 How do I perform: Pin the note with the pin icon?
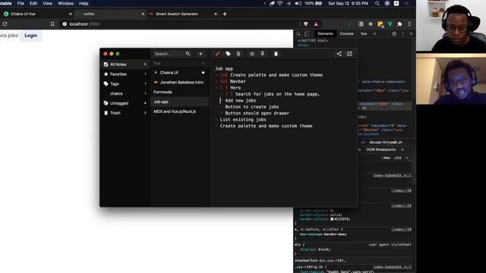tap(263, 54)
